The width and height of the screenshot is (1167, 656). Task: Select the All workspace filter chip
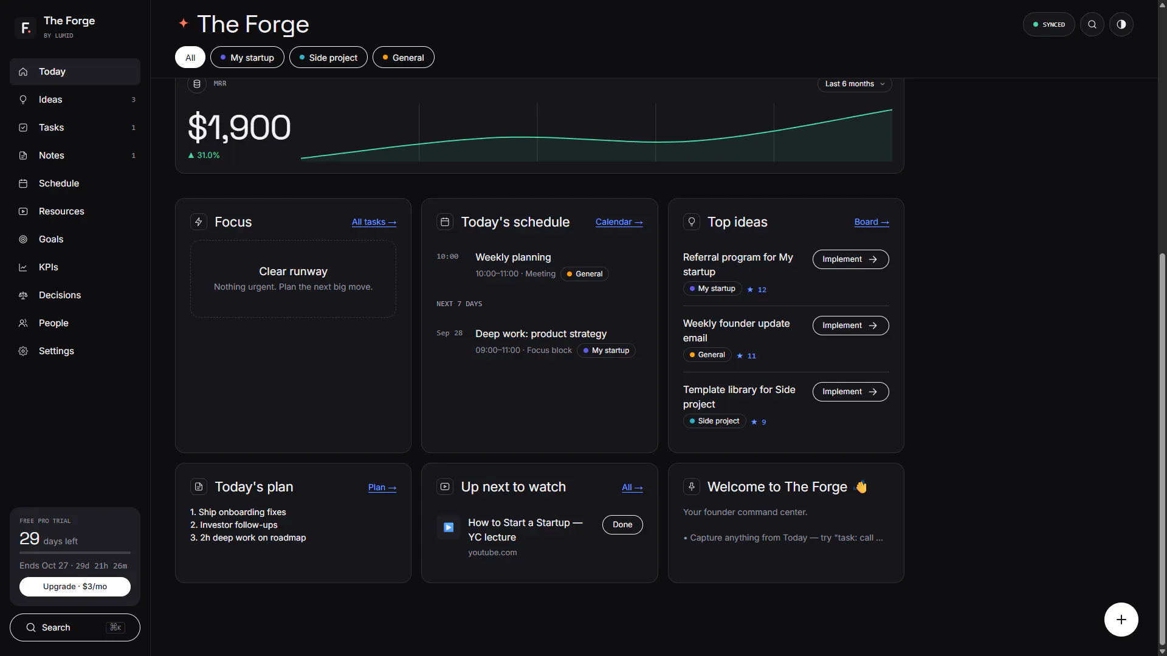coord(190,57)
